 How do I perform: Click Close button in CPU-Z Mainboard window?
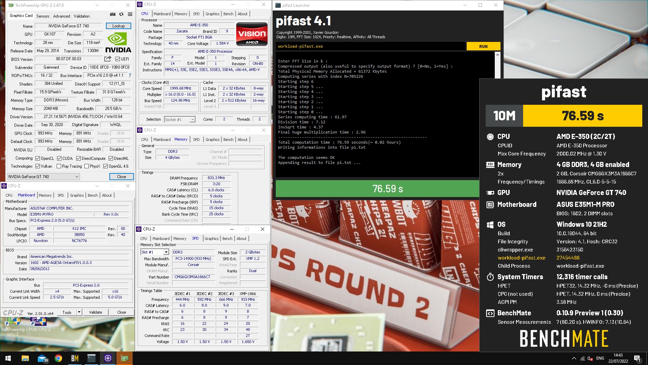(x=122, y=312)
